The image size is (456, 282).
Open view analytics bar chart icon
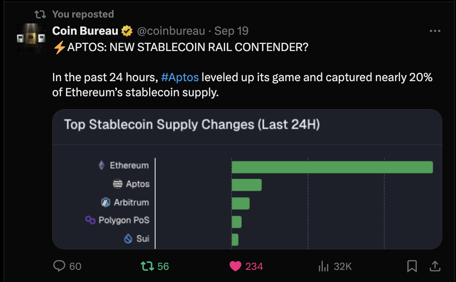(x=324, y=266)
